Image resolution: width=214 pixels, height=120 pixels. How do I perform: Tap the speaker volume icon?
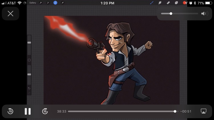tap(205, 14)
